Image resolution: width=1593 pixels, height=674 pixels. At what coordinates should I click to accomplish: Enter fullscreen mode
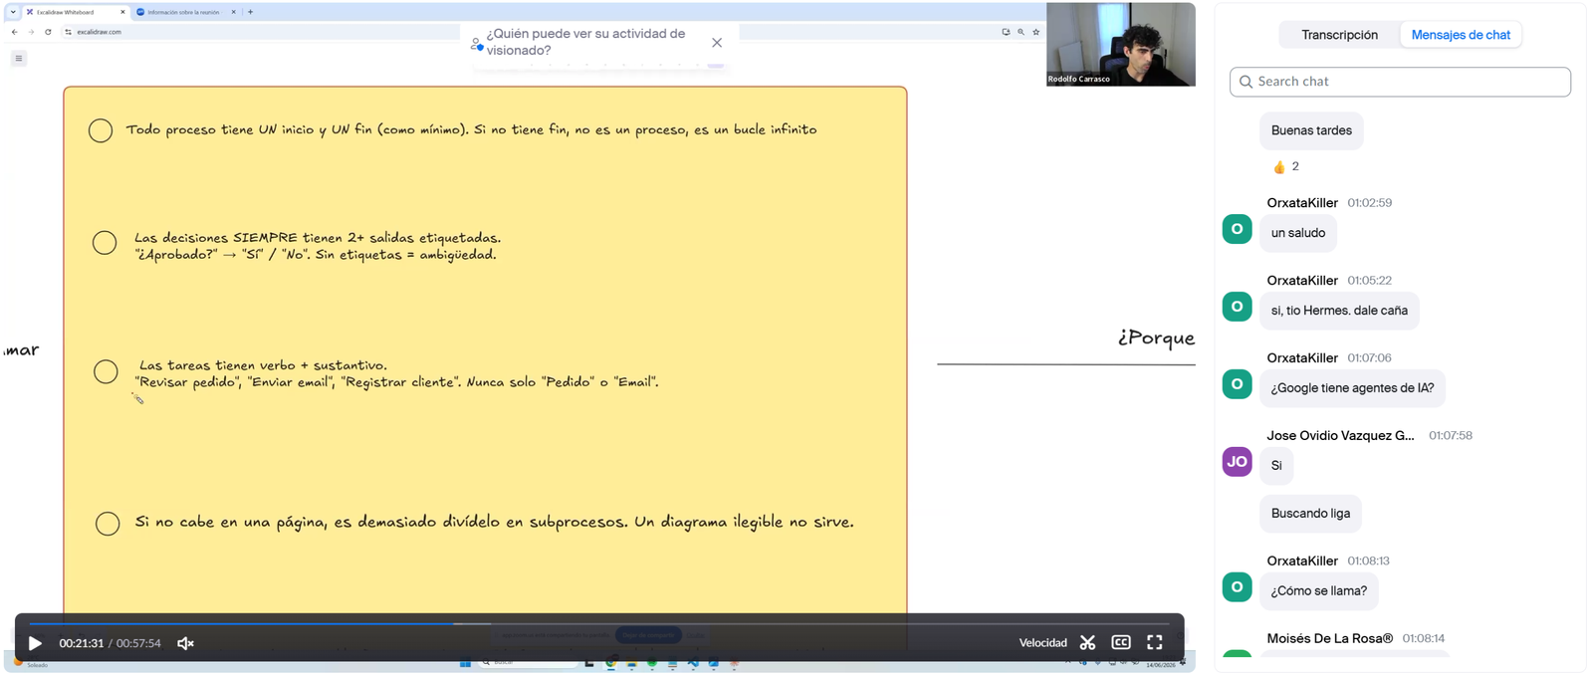[1155, 643]
